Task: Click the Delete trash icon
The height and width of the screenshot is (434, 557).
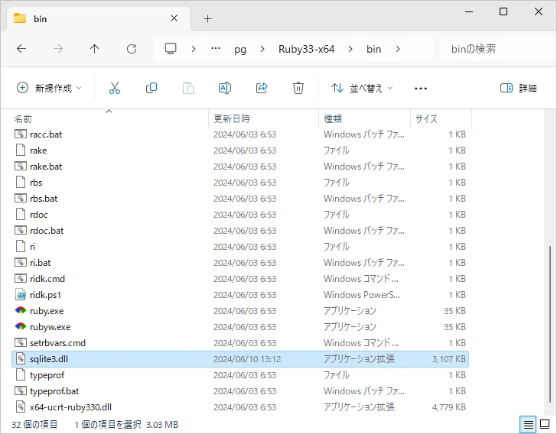Action: pos(298,88)
